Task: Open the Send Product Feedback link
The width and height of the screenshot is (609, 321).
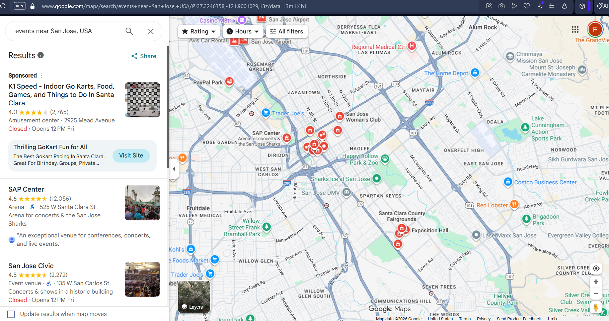Action: coord(519,319)
